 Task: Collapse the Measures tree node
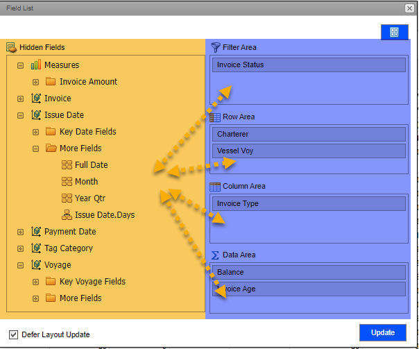(20, 65)
